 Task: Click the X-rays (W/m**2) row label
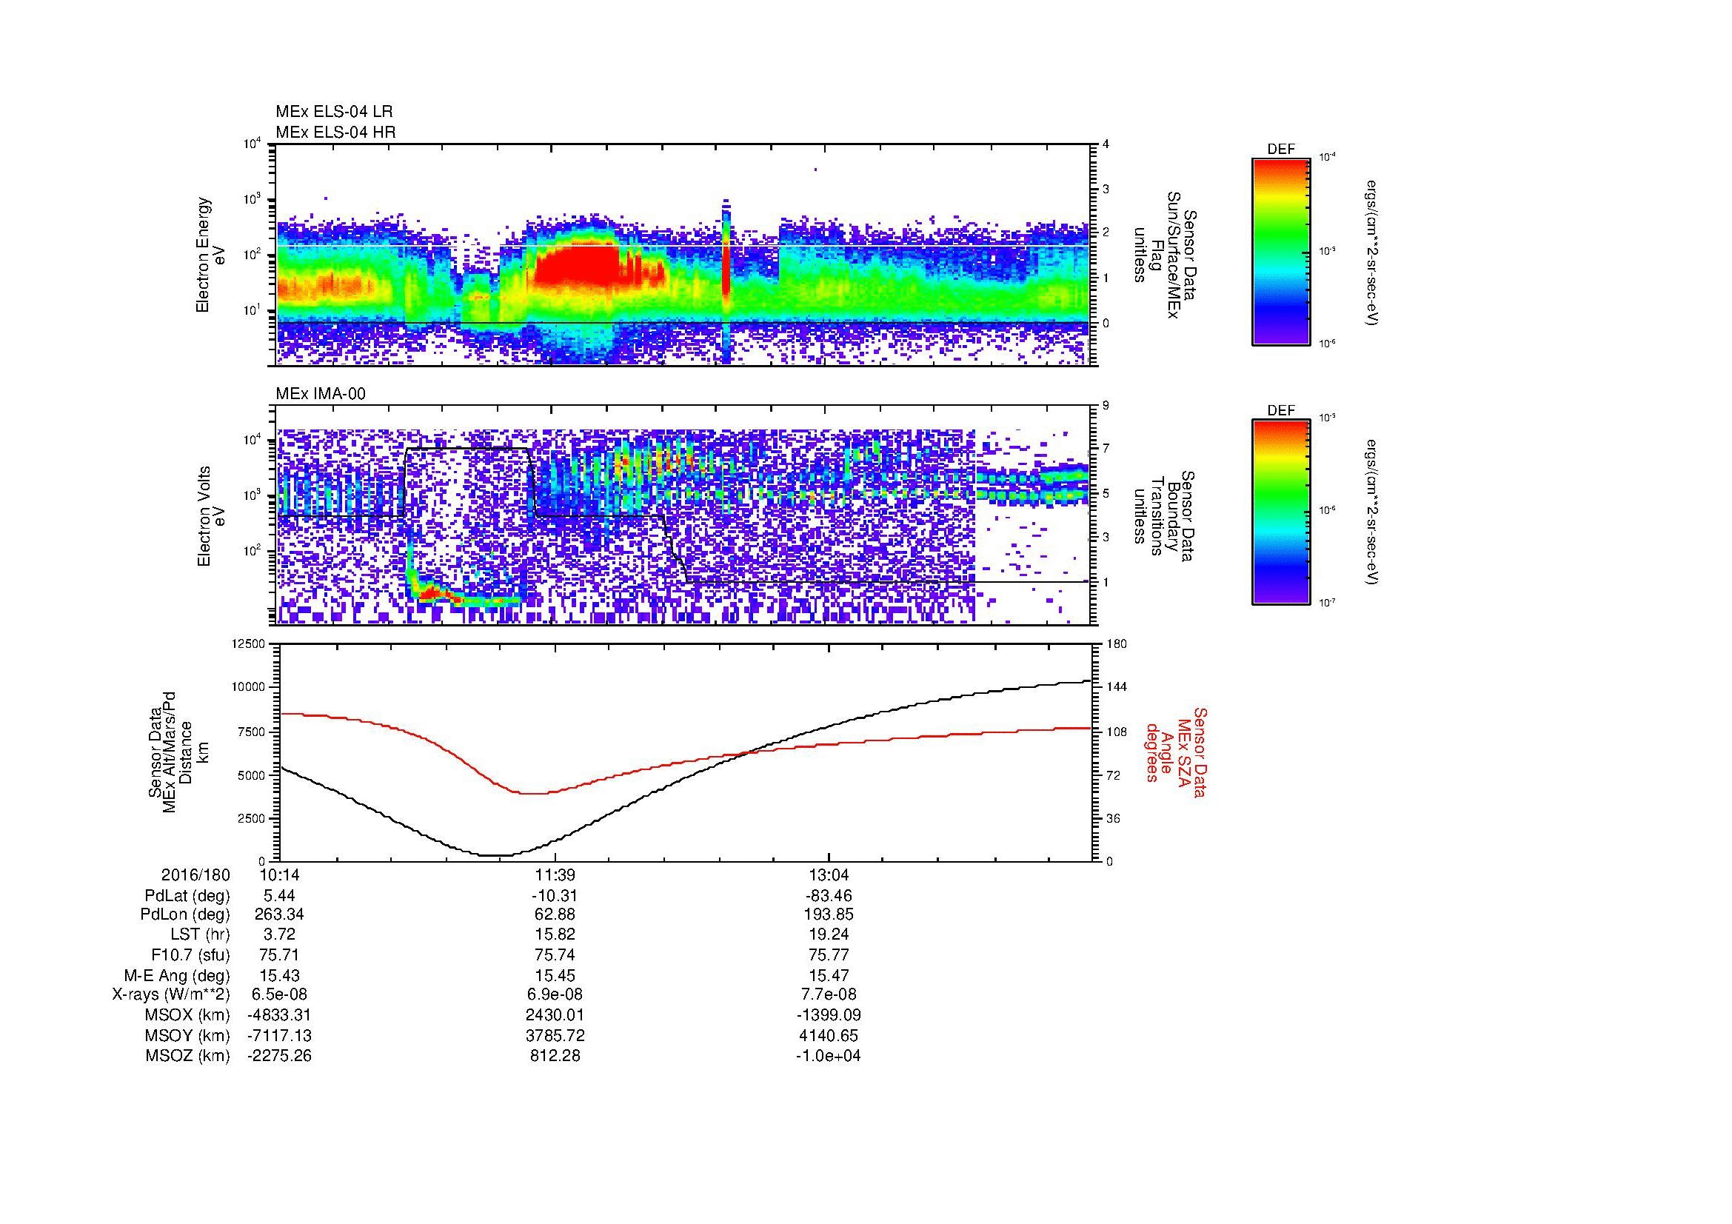coord(171,994)
